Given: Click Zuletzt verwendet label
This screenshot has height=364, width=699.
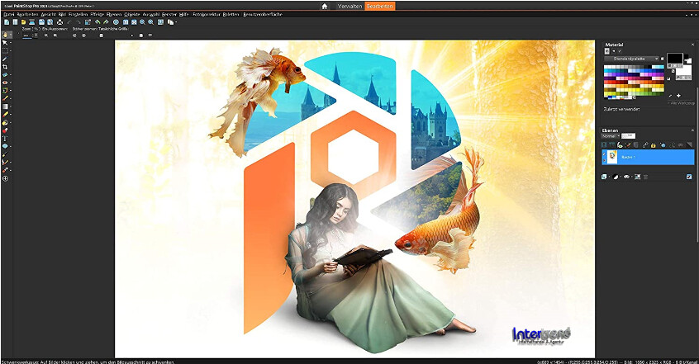Looking at the screenshot, I should 621,109.
